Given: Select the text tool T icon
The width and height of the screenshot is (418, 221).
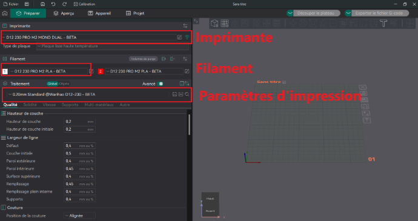Looking at the screenshot, I should (x=383, y=24).
